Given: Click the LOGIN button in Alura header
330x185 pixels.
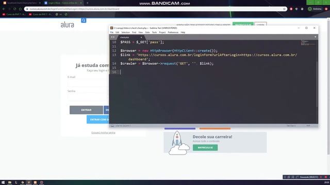Looking at the screenshot, I should 260,25.
